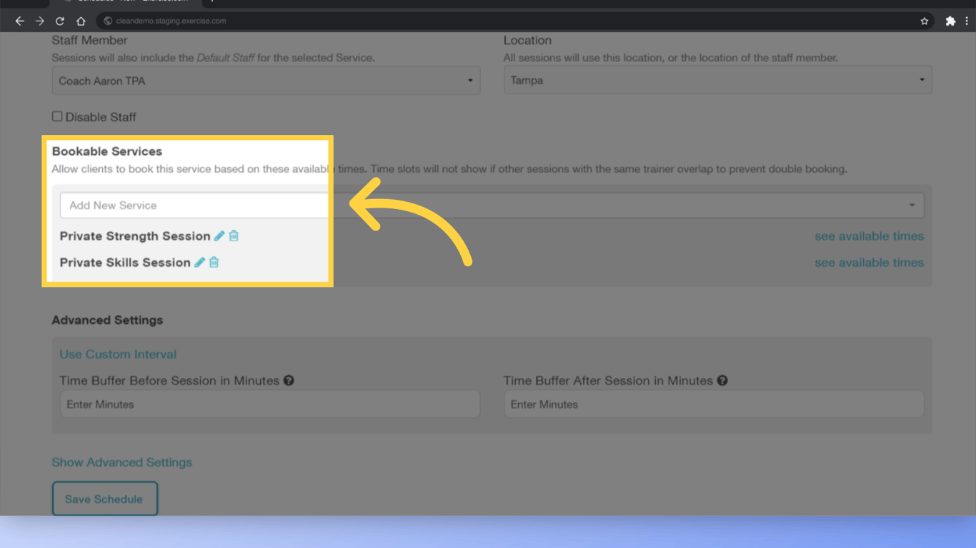Delete Private Skills Session using the trash icon
Screen dimensions: 976x548
[x=214, y=262]
